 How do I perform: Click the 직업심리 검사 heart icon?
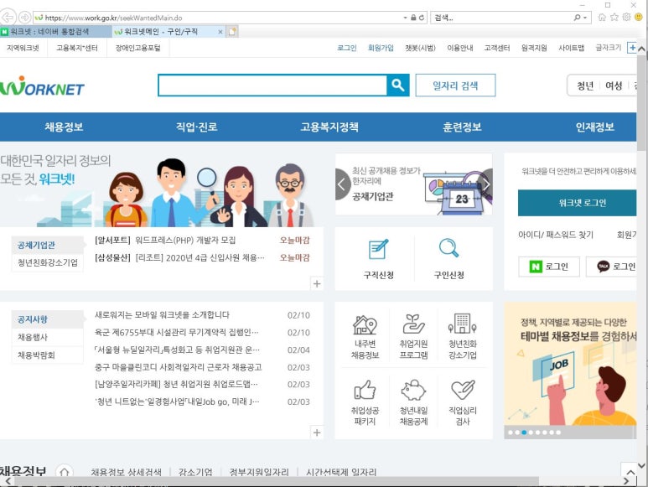[463, 391]
